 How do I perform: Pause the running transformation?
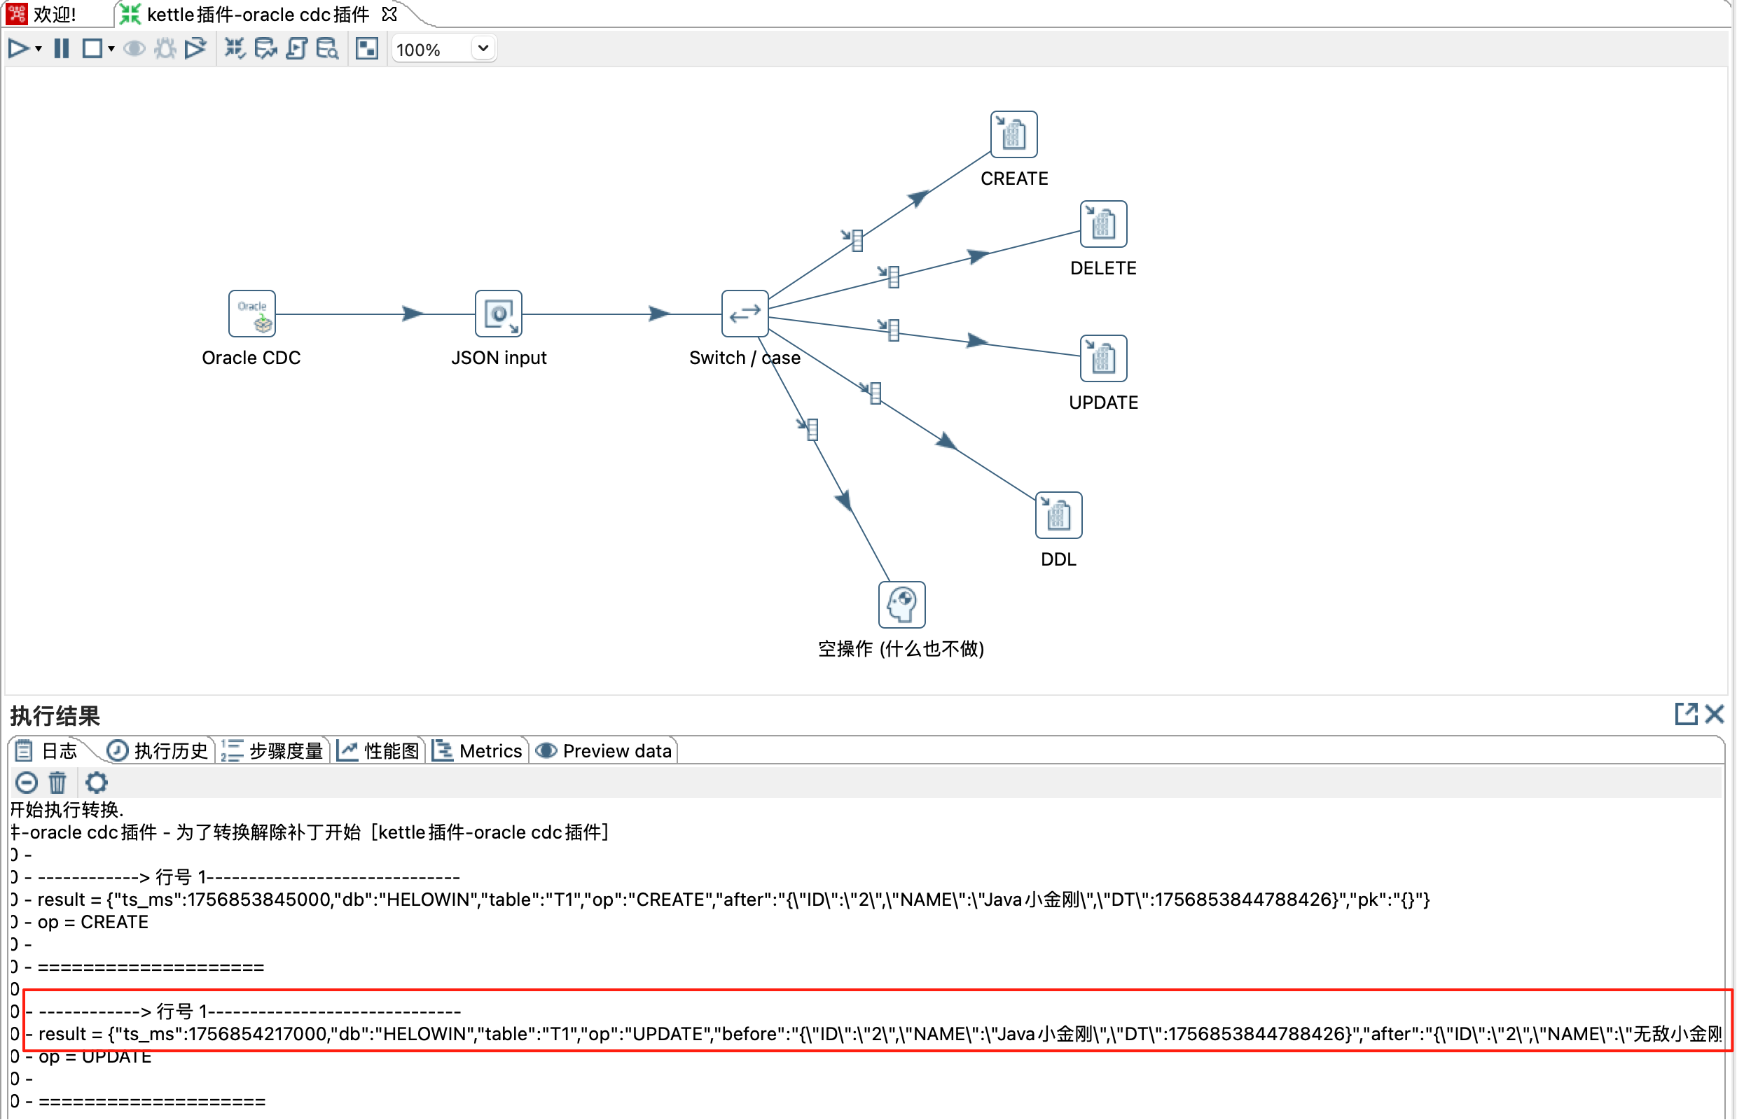pos(62,49)
